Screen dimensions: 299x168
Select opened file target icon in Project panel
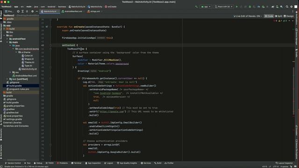pyautogui.click(x=18, y=11)
